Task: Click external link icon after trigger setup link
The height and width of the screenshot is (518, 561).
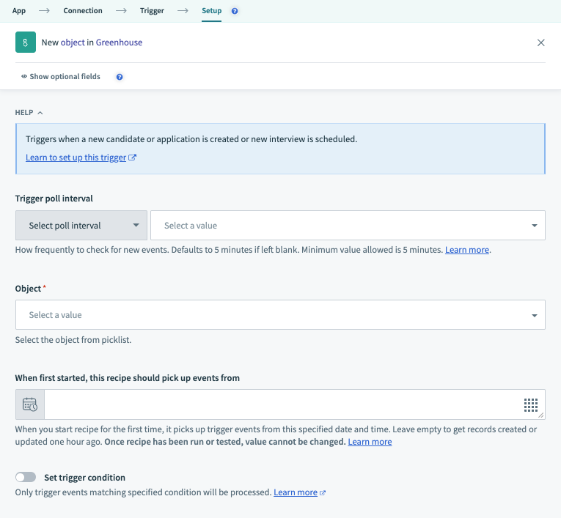Action: 133,158
